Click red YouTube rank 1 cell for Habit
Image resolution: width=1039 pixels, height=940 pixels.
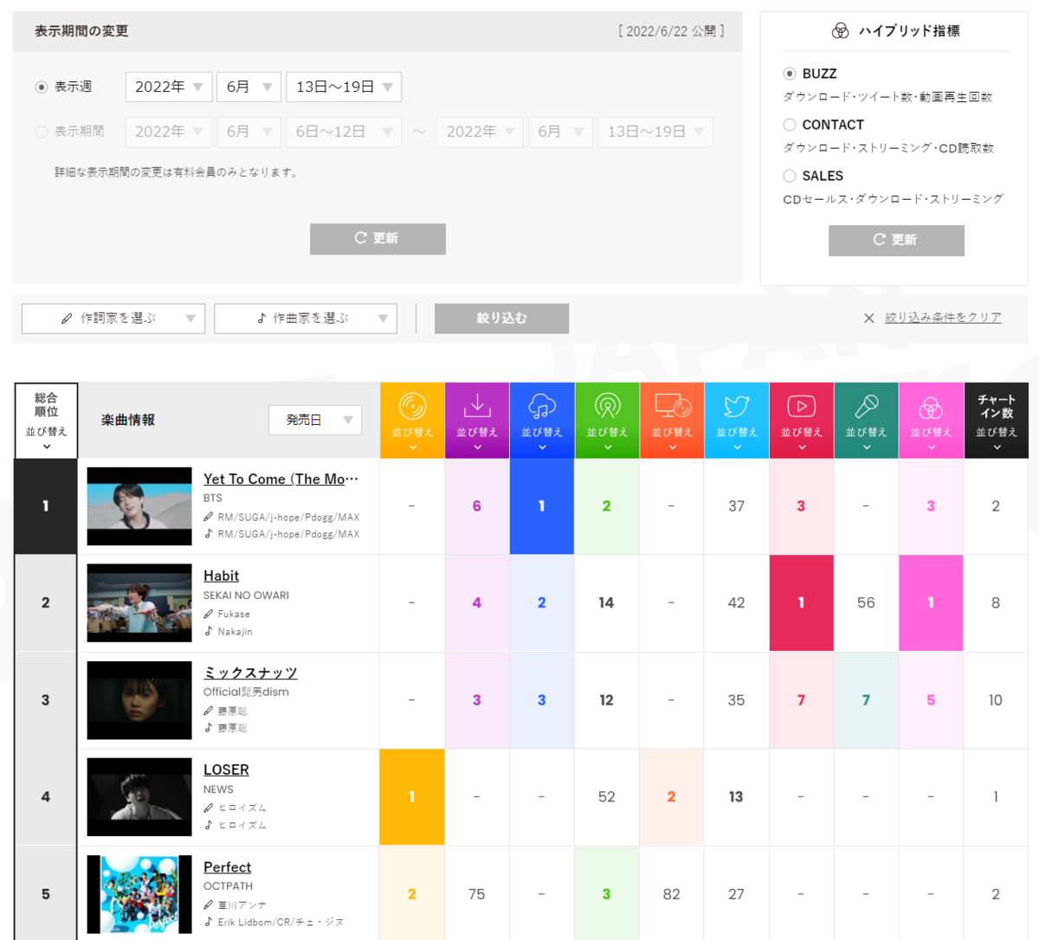(802, 603)
